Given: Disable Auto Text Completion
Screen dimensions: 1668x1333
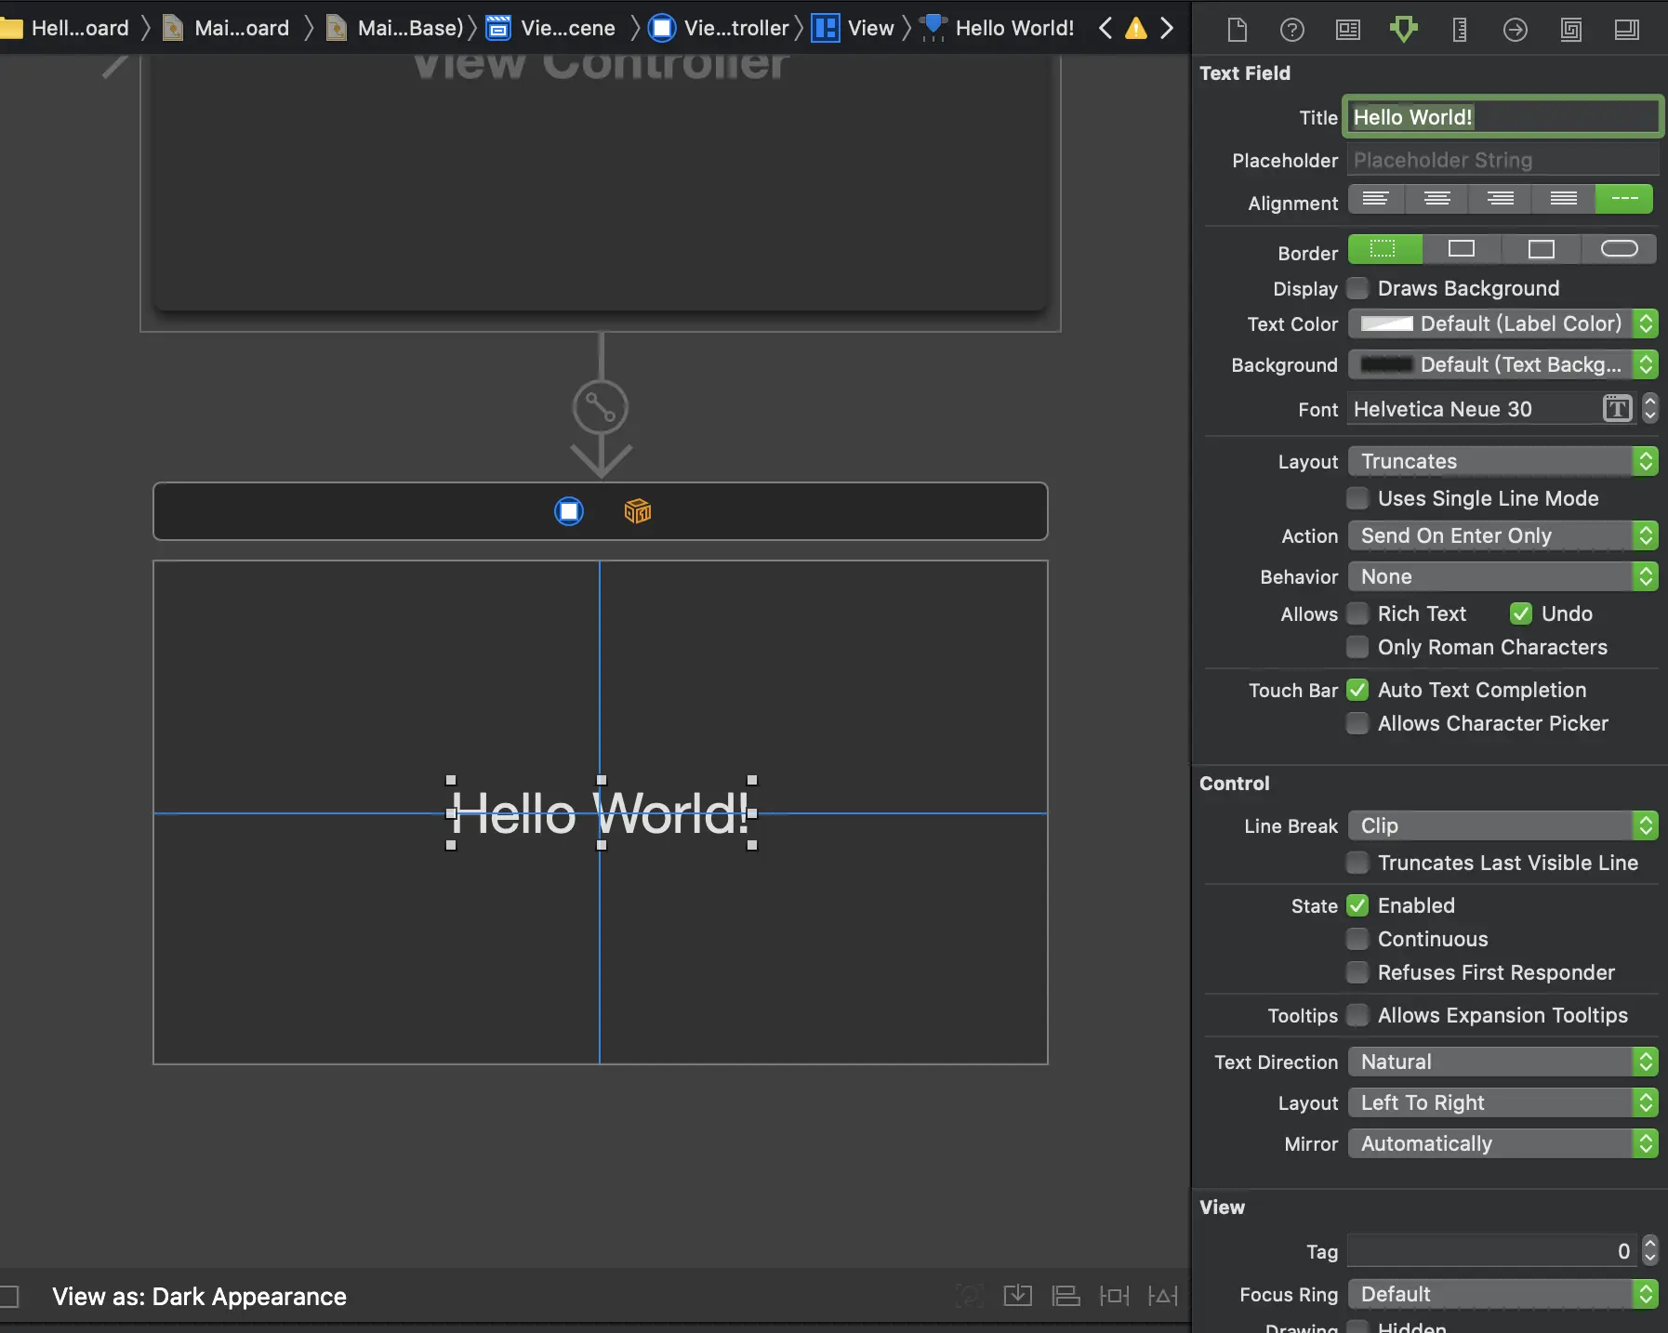Looking at the screenshot, I should pos(1358,690).
